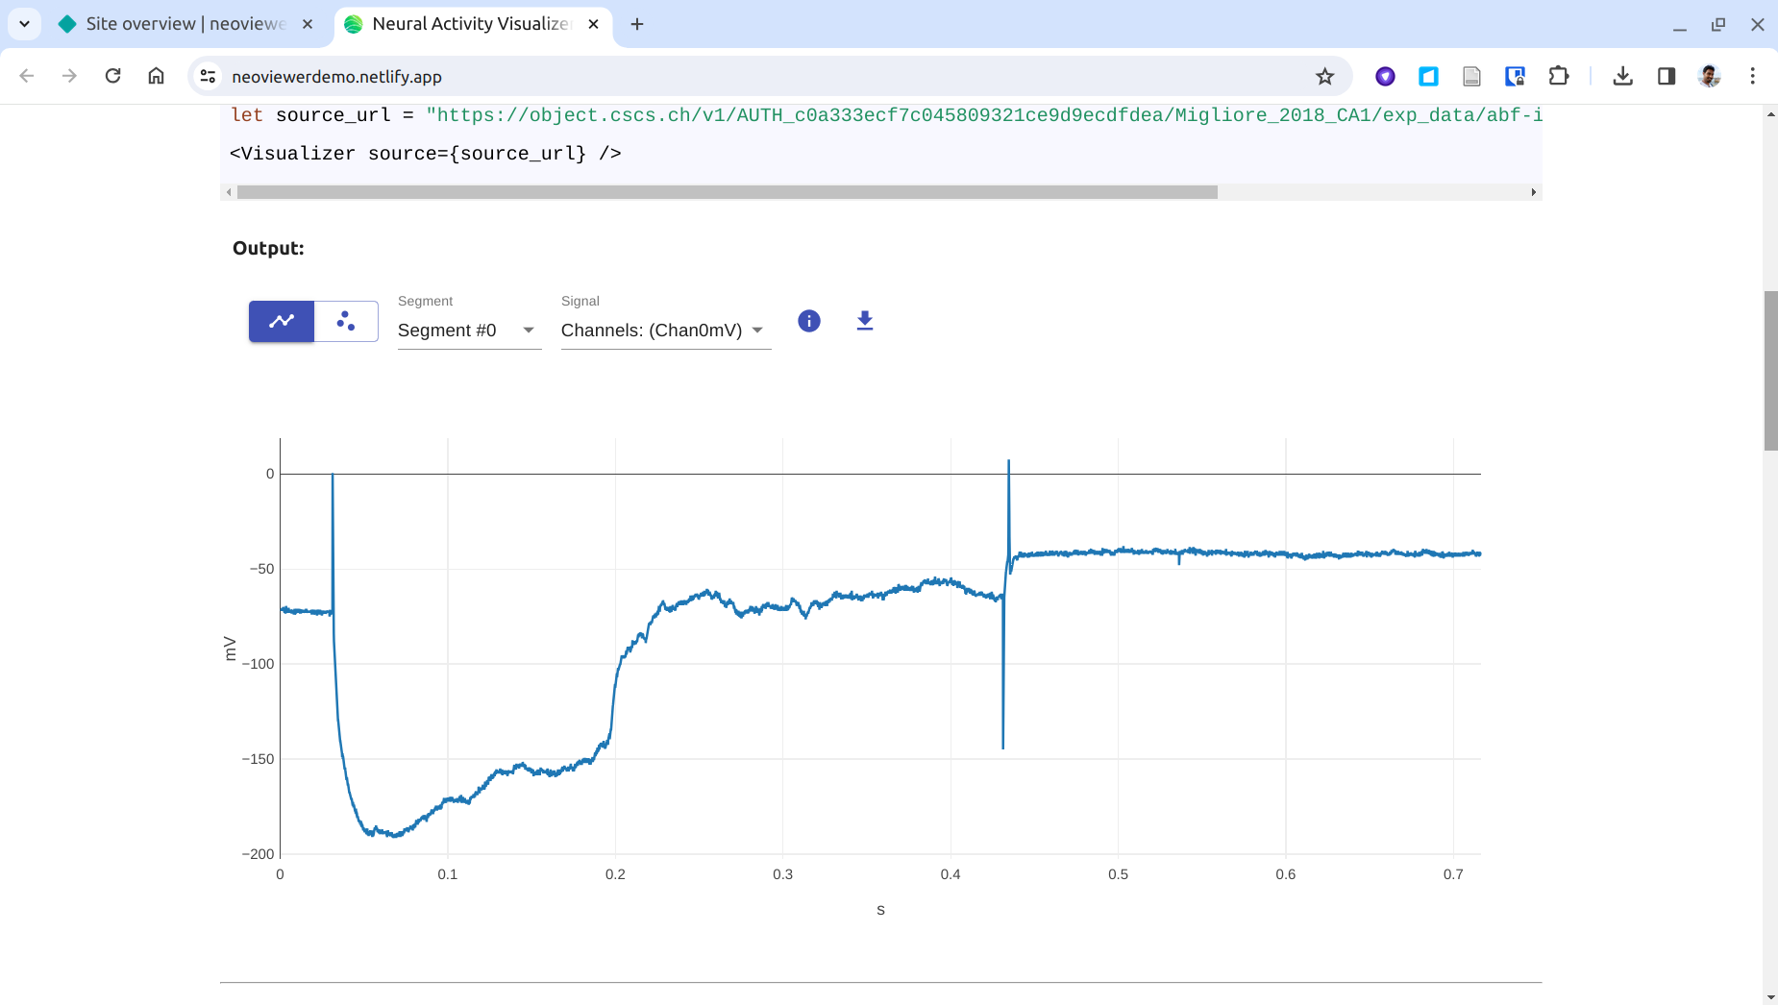Click the address bar URL field
This screenshot has height=1005, width=1778.
[750, 77]
